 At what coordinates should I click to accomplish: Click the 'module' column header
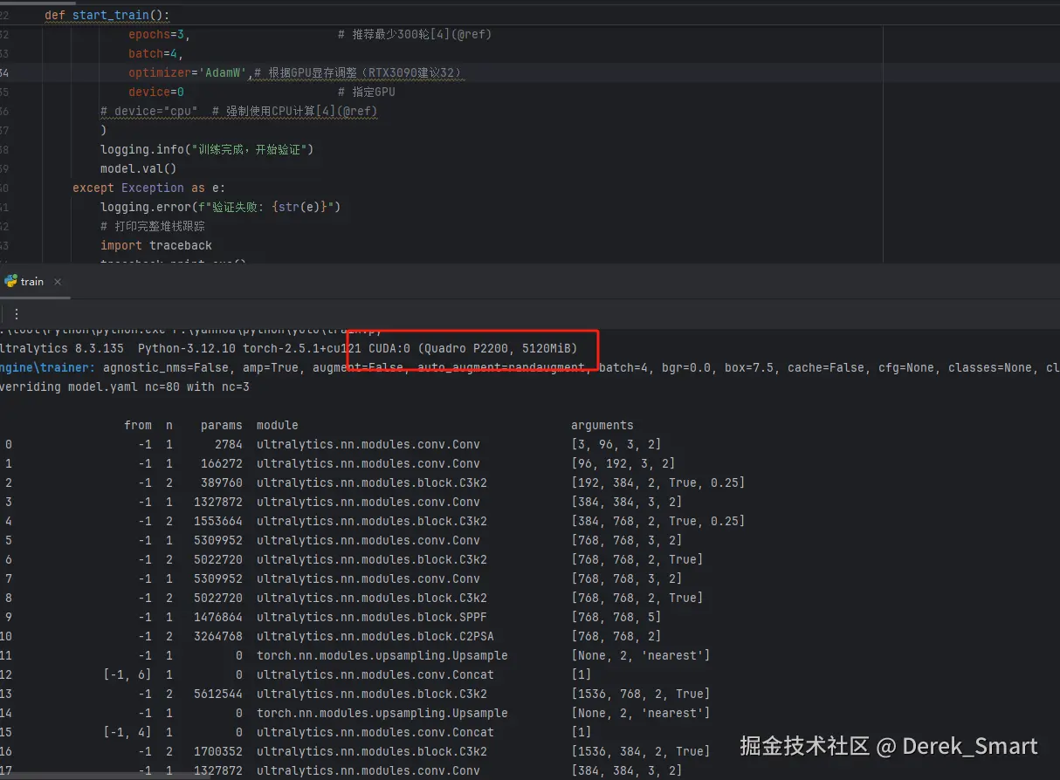(278, 426)
